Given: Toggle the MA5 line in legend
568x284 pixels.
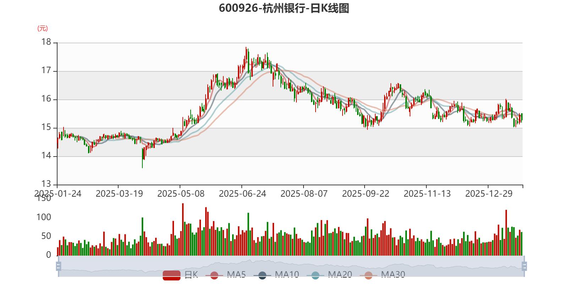Looking at the screenshot, I should coord(225,275).
